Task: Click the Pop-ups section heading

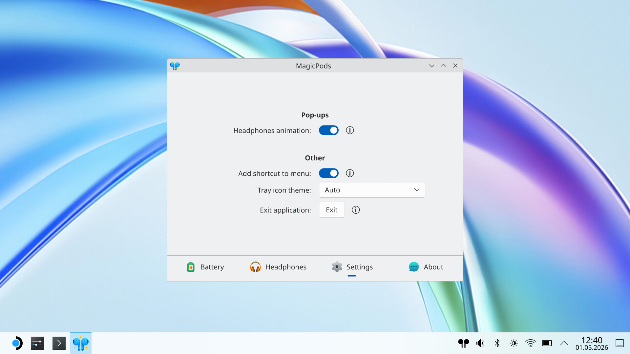Action: [315, 115]
